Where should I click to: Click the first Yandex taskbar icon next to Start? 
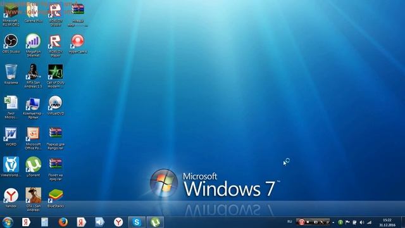click(x=26, y=222)
